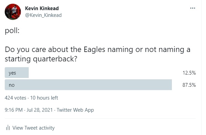Click the Eagles starting quarterback question text
The width and height of the screenshot is (206, 135).
pos(98,54)
